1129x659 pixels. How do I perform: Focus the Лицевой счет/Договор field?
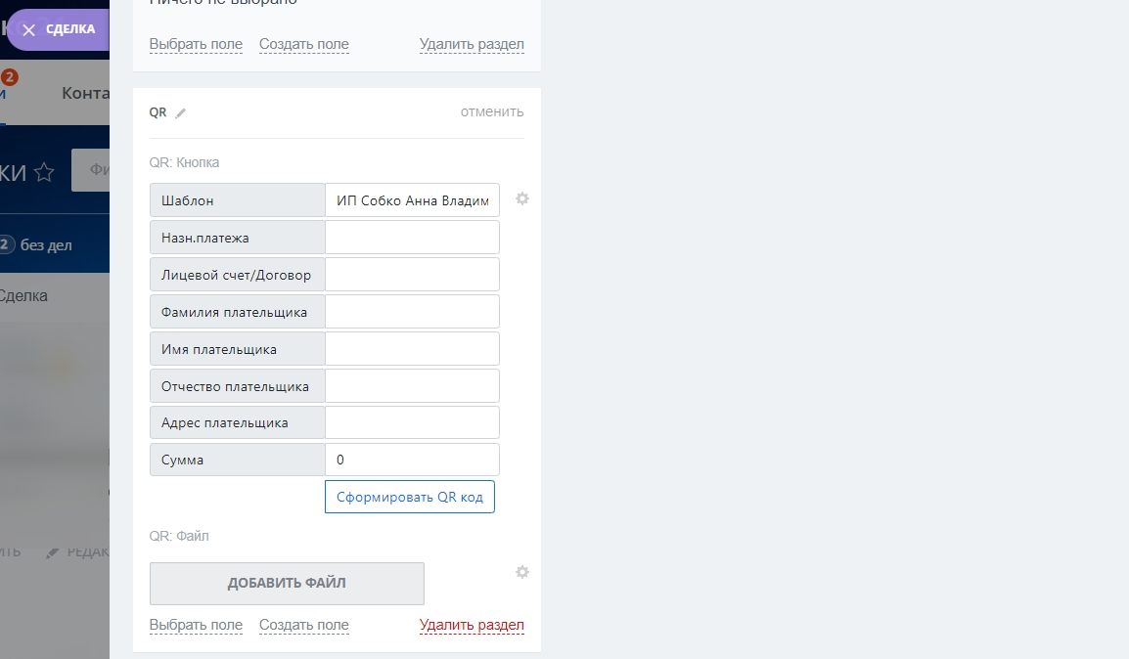[x=412, y=275]
